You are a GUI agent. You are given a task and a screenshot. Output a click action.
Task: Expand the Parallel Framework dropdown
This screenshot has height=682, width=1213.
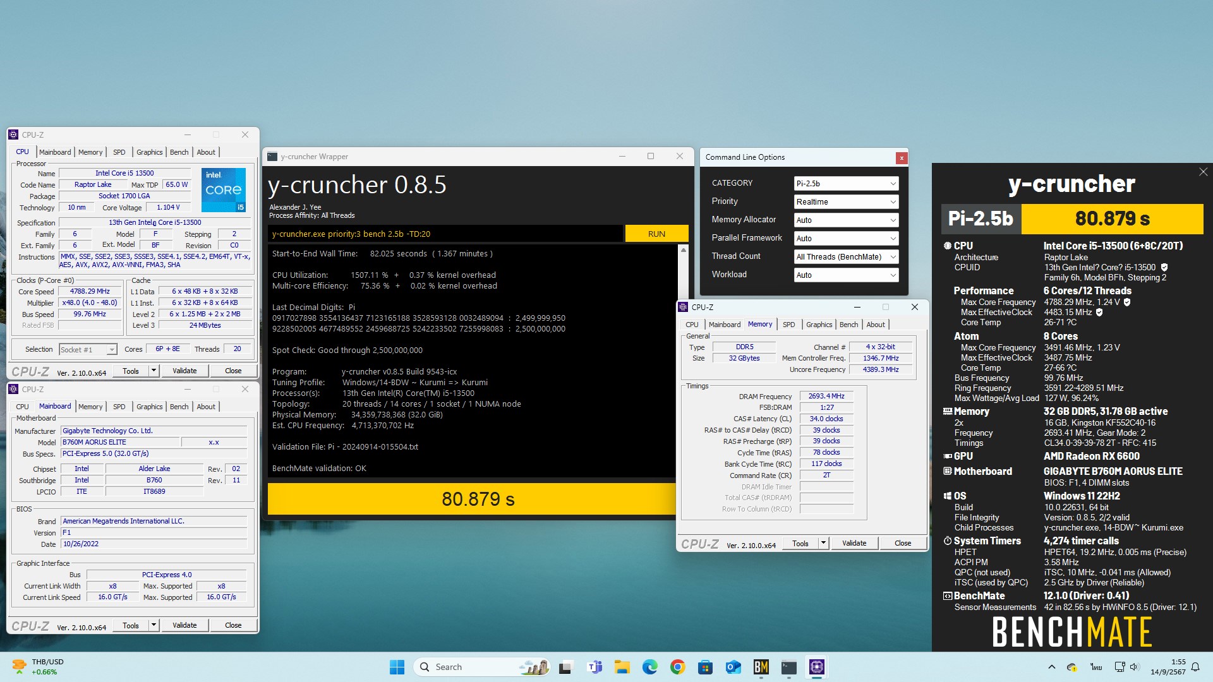846,239
